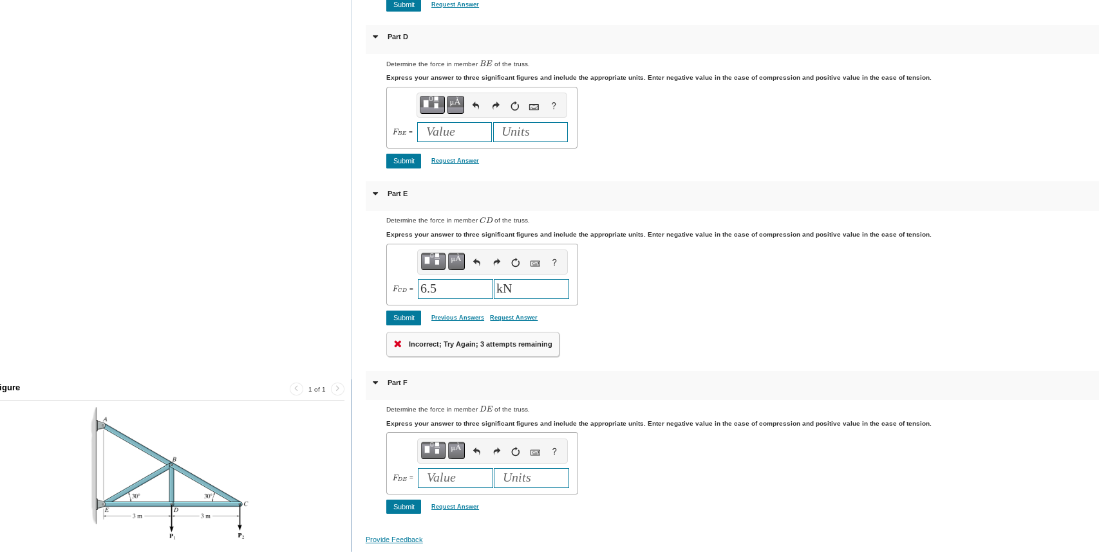Click the '1 of 1' figure counter
1099x553 pixels.
(317, 390)
